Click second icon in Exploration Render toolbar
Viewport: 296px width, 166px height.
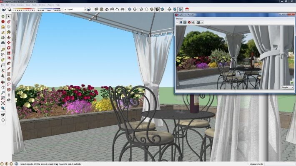pyautogui.click(x=181, y=22)
